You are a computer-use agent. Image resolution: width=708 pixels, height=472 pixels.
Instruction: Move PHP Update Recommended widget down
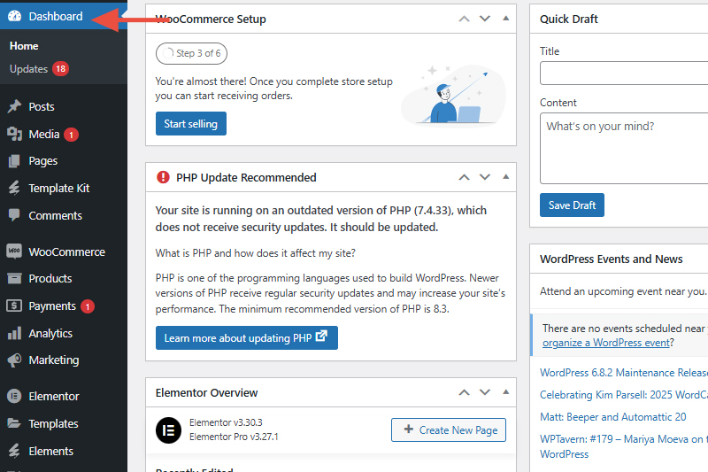click(x=485, y=177)
